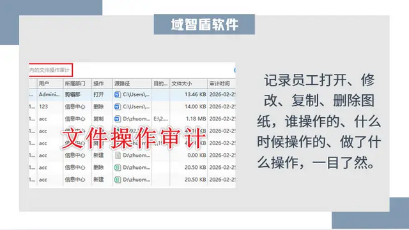The width and height of the screenshot is (409, 230).
Task: Click 信息中心 in the 新建 20.50 KB row
Action: 75,180
